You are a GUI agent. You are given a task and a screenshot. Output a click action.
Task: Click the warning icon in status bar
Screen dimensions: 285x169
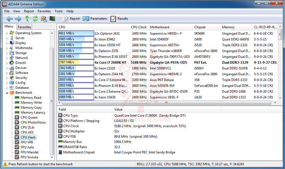tap(5, 164)
